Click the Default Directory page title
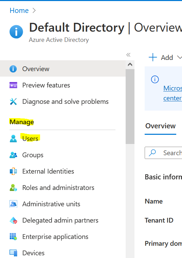This screenshot has width=182, height=258. pyautogui.click(x=77, y=28)
